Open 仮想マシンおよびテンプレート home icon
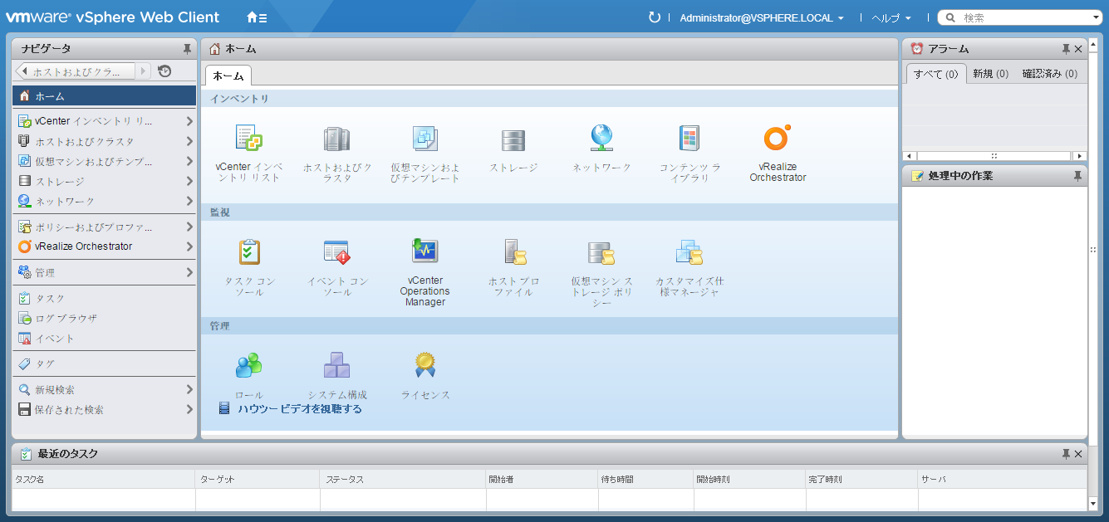1109x522 pixels. coord(425,139)
